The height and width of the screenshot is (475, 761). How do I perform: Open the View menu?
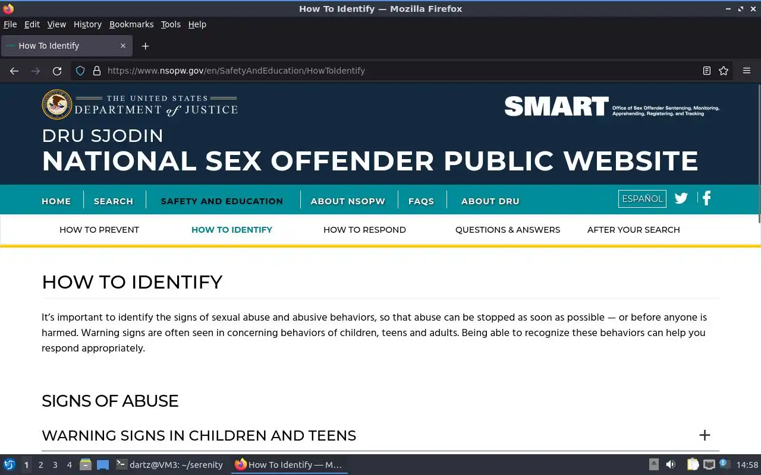point(56,24)
